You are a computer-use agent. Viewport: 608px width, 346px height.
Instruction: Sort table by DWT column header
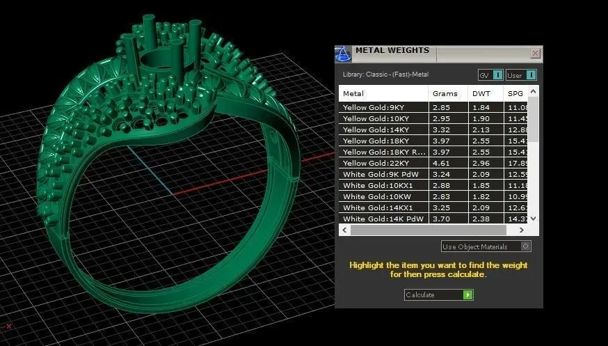[x=486, y=93]
